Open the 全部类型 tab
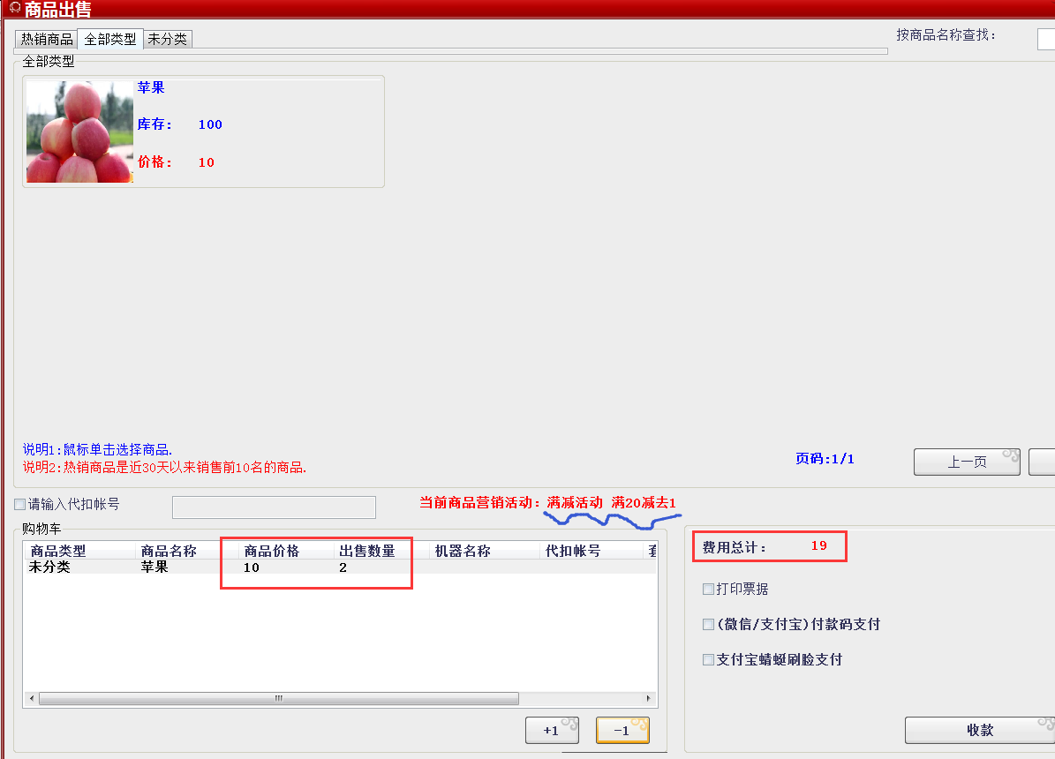The height and width of the screenshot is (759, 1055). (110, 40)
